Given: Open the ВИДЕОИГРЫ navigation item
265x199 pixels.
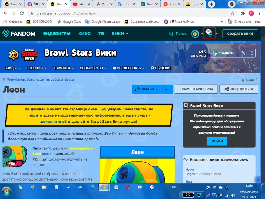Looking at the screenshot, I should [x=57, y=33].
